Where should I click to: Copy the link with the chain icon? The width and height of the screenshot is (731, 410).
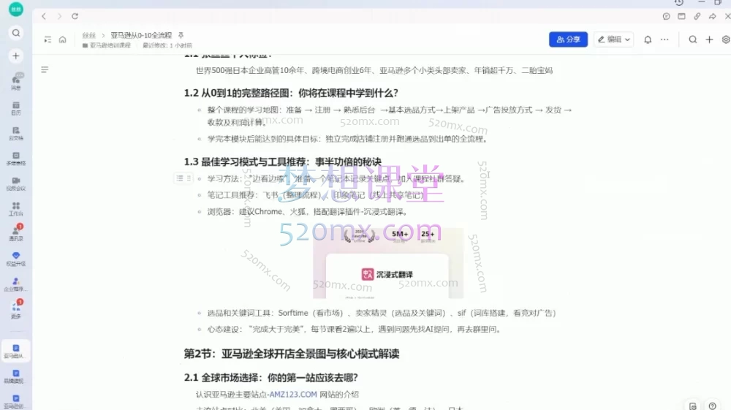pyautogui.click(x=697, y=16)
